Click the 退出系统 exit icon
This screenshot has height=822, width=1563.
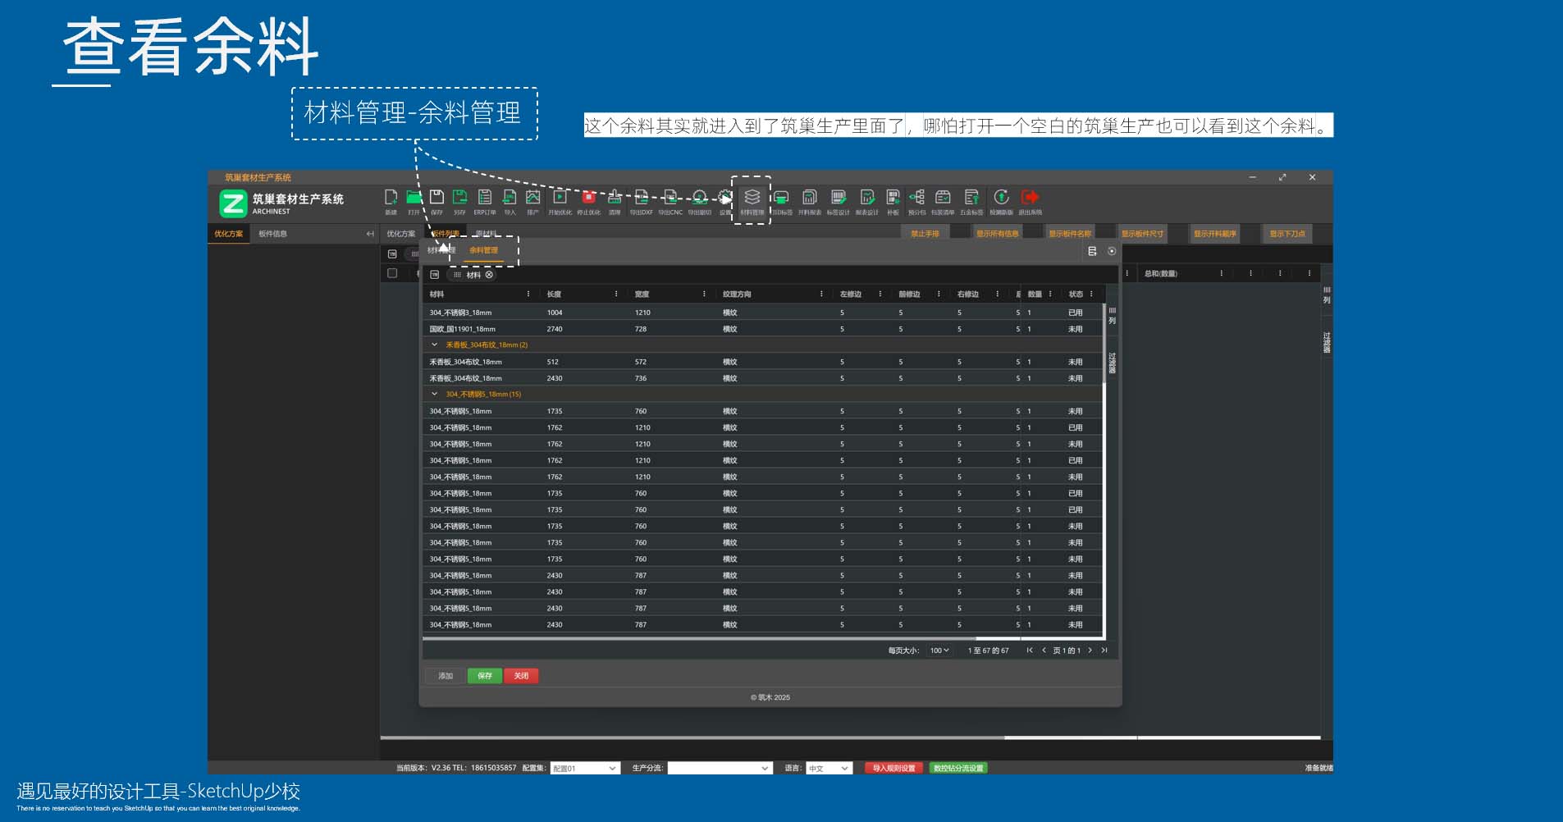1030,199
